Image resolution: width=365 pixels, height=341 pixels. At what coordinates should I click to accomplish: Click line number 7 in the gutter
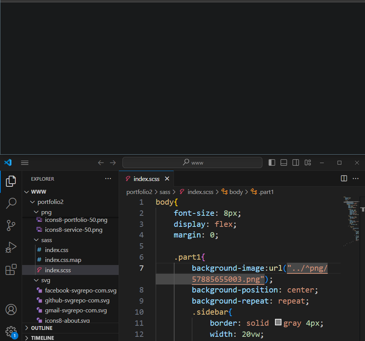(141, 268)
